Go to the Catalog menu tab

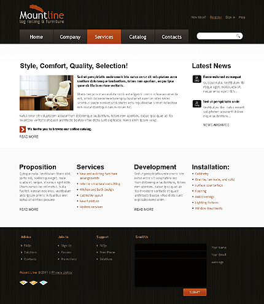tap(138, 37)
